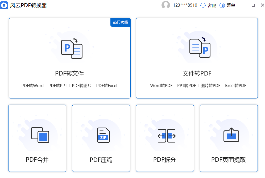Maximize the 风云PDF转换器 window
The width and height of the screenshot is (265, 178).
click(x=253, y=5)
